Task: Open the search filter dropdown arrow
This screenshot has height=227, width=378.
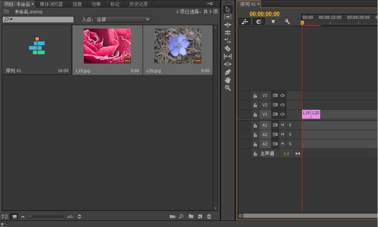Action: pyautogui.click(x=11, y=20)
